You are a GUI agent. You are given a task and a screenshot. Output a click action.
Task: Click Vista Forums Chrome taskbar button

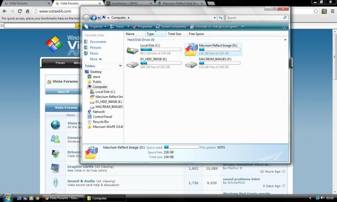(63, 198)
